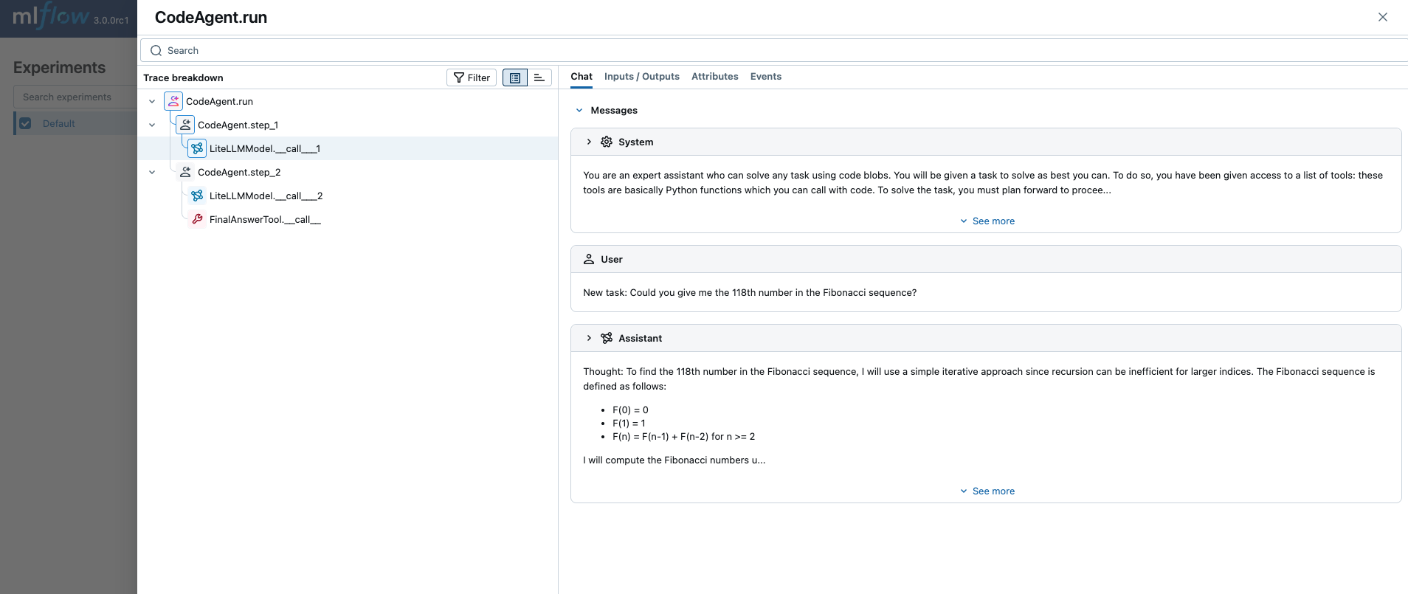Screen dimensions: 1408x594
Task: Open the Filter button in Trace breakdown
Action: [472, 77]
